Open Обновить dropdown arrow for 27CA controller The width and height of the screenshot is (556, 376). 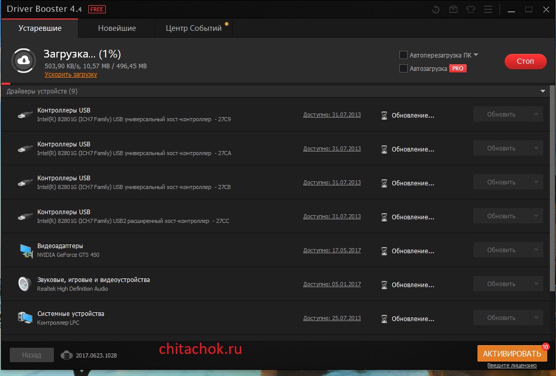(536, 148)
